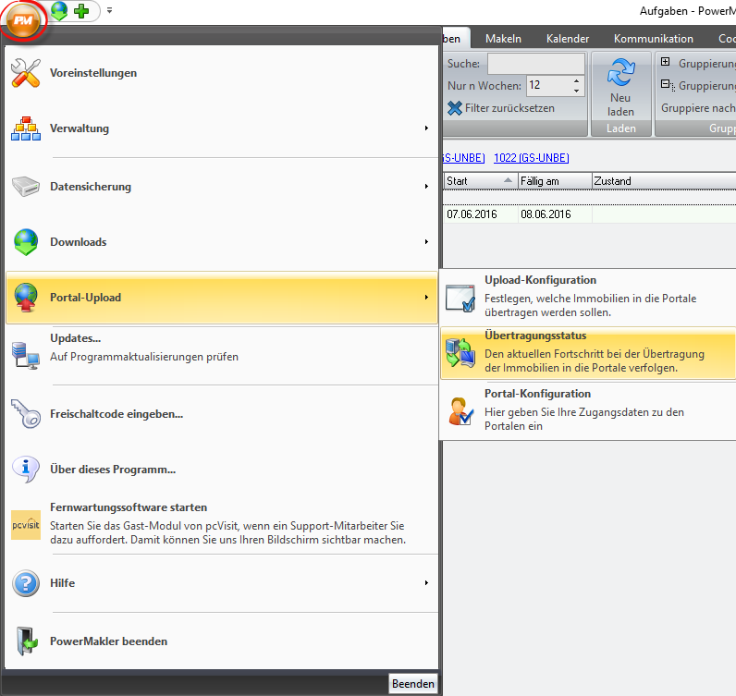
Task: Expand the Datensicherung submenu arrow
Action: (426, 187)
